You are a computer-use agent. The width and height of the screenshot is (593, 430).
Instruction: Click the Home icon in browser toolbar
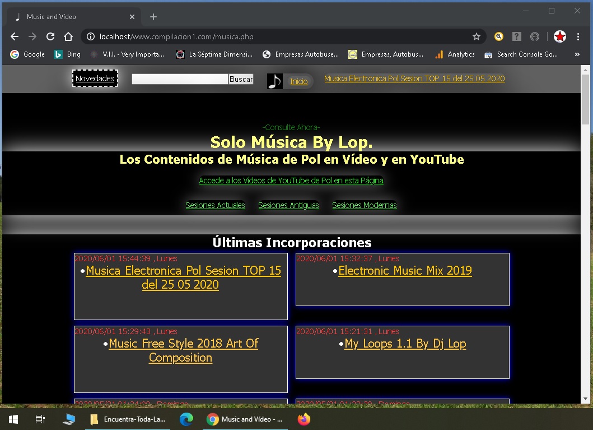68,36
